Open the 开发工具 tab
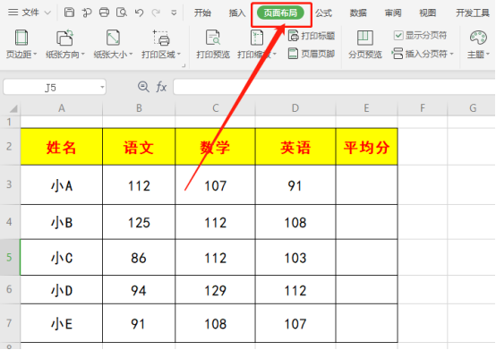This screenshot has height=350, width=496. [x=473, y=13]
